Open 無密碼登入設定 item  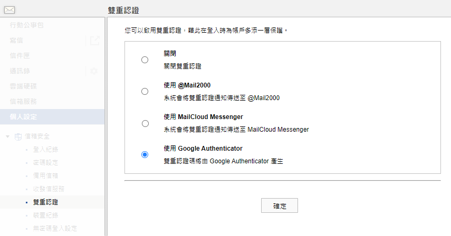pos(55,229)
